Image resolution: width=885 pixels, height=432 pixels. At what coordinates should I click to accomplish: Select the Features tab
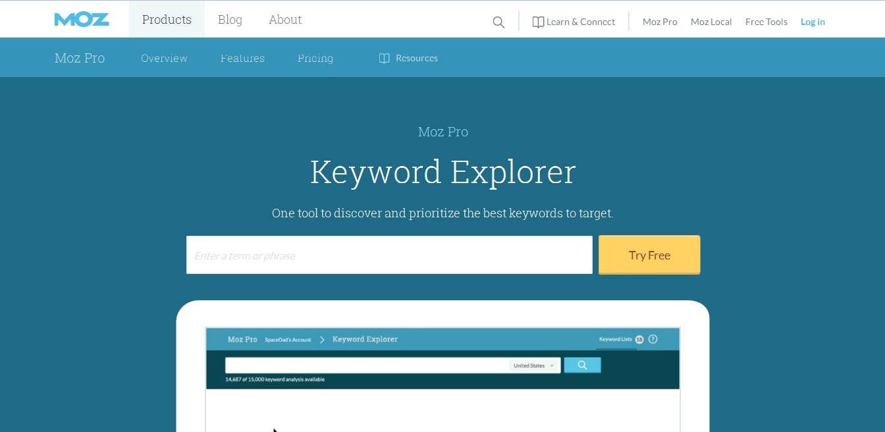coord(242,59)
